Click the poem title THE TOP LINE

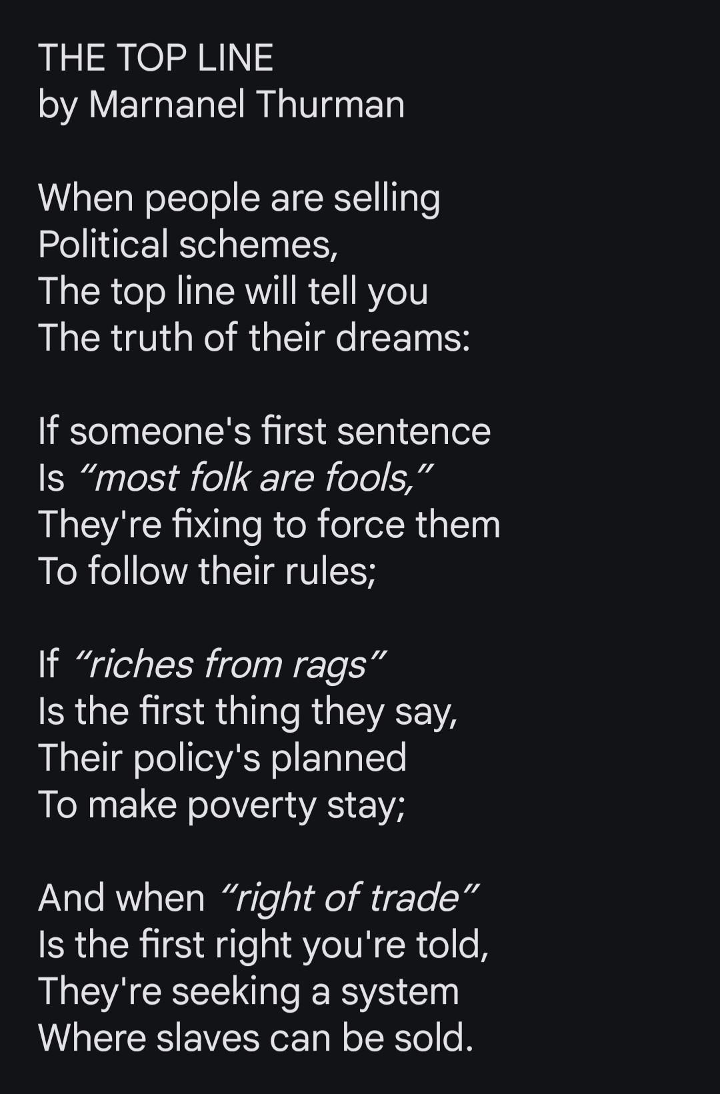156,58
